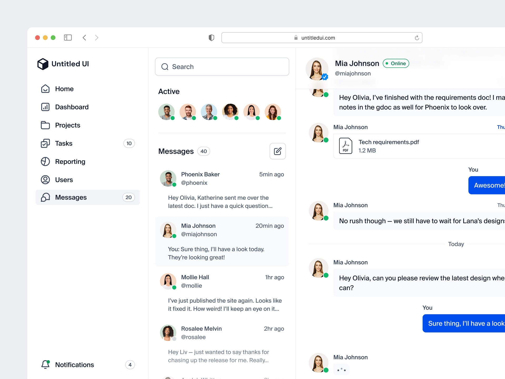Open Mollie Hall's message thread
505x379 pixels.
[222, 293]
